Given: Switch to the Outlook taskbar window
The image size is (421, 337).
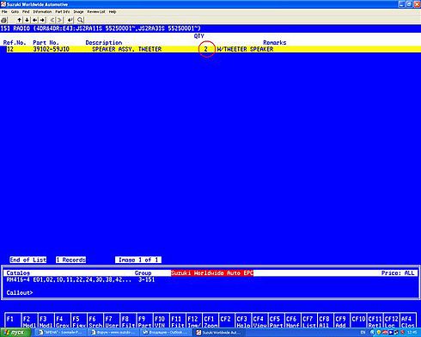Looking at the screenshot, I should [x=165, y=333].
